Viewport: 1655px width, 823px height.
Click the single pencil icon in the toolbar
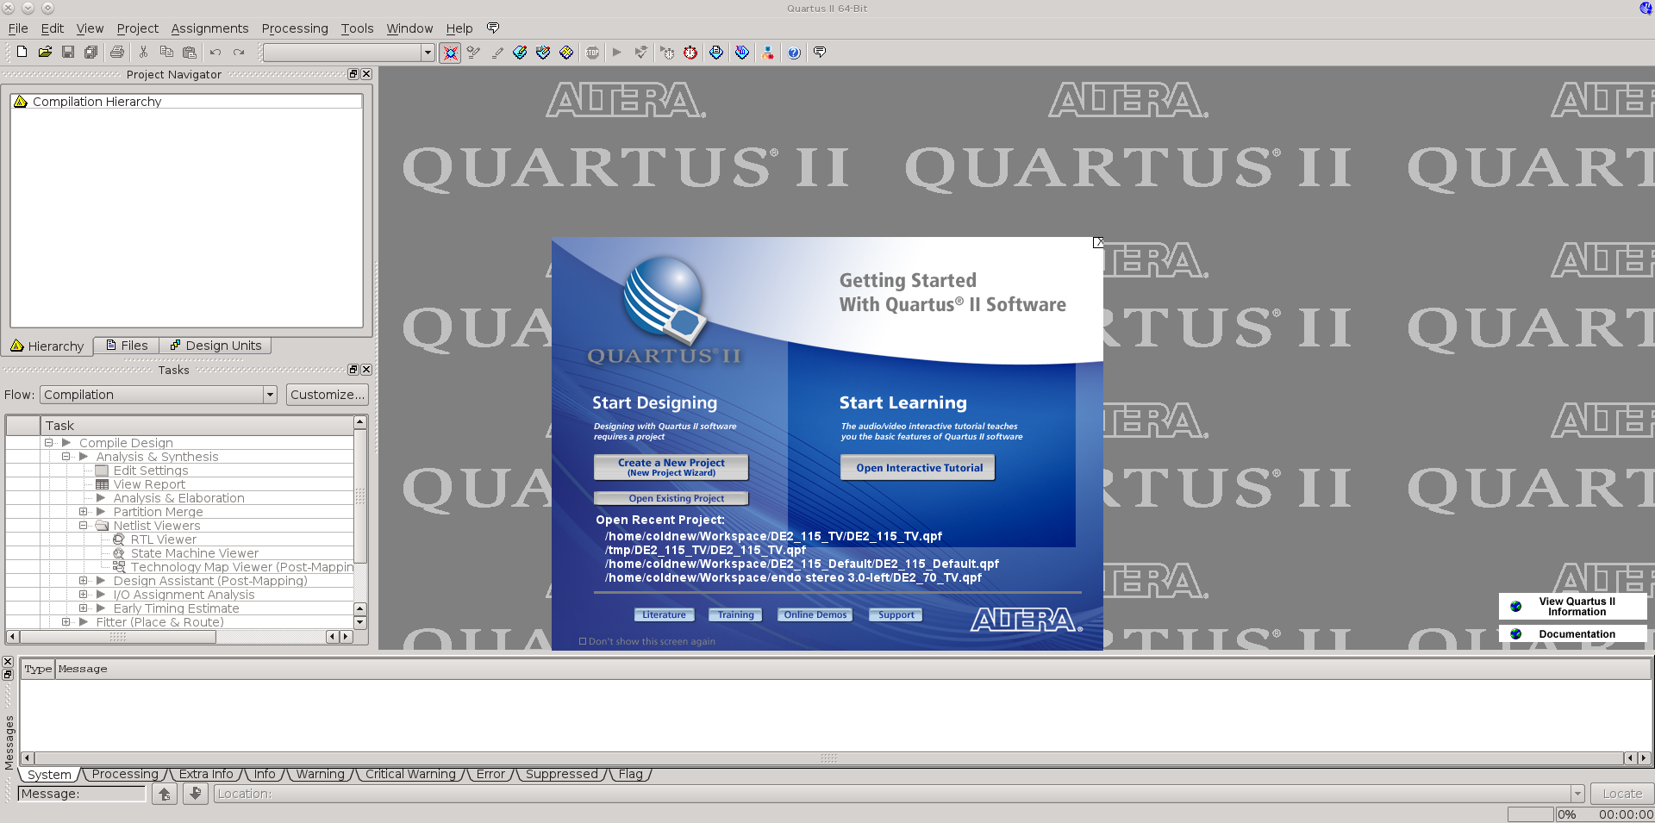point(497,53)
